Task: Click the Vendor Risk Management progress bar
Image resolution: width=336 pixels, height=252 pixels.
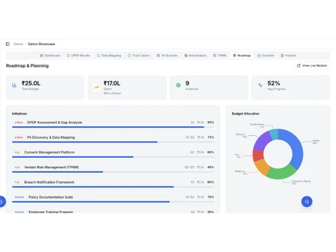Action: click(x=113, y=172)
